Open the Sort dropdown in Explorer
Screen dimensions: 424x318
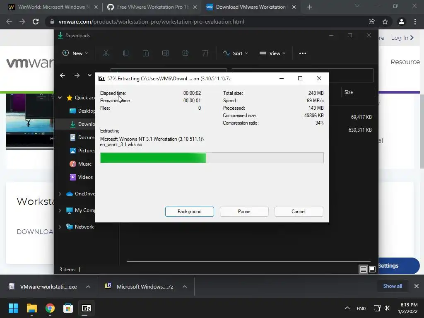coord(235,53)
